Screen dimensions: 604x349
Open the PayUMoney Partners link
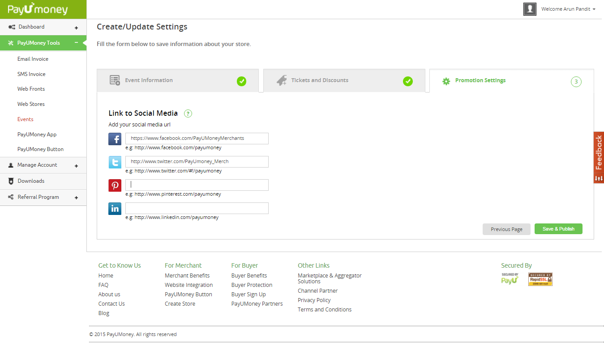click(x=257, y=304)
